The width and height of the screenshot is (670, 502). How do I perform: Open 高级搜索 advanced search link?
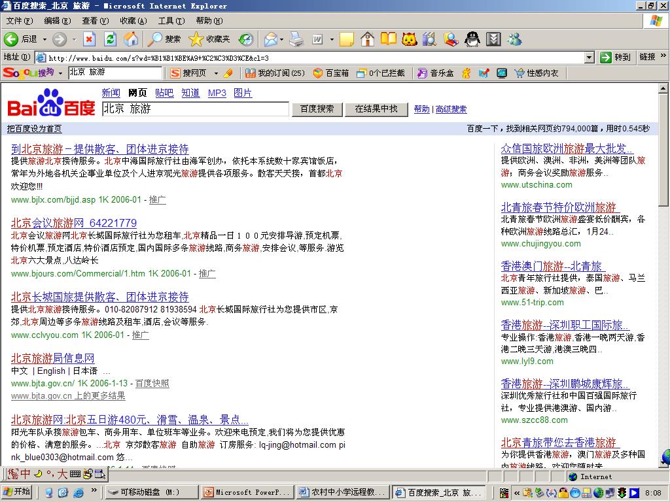(451, 109)
